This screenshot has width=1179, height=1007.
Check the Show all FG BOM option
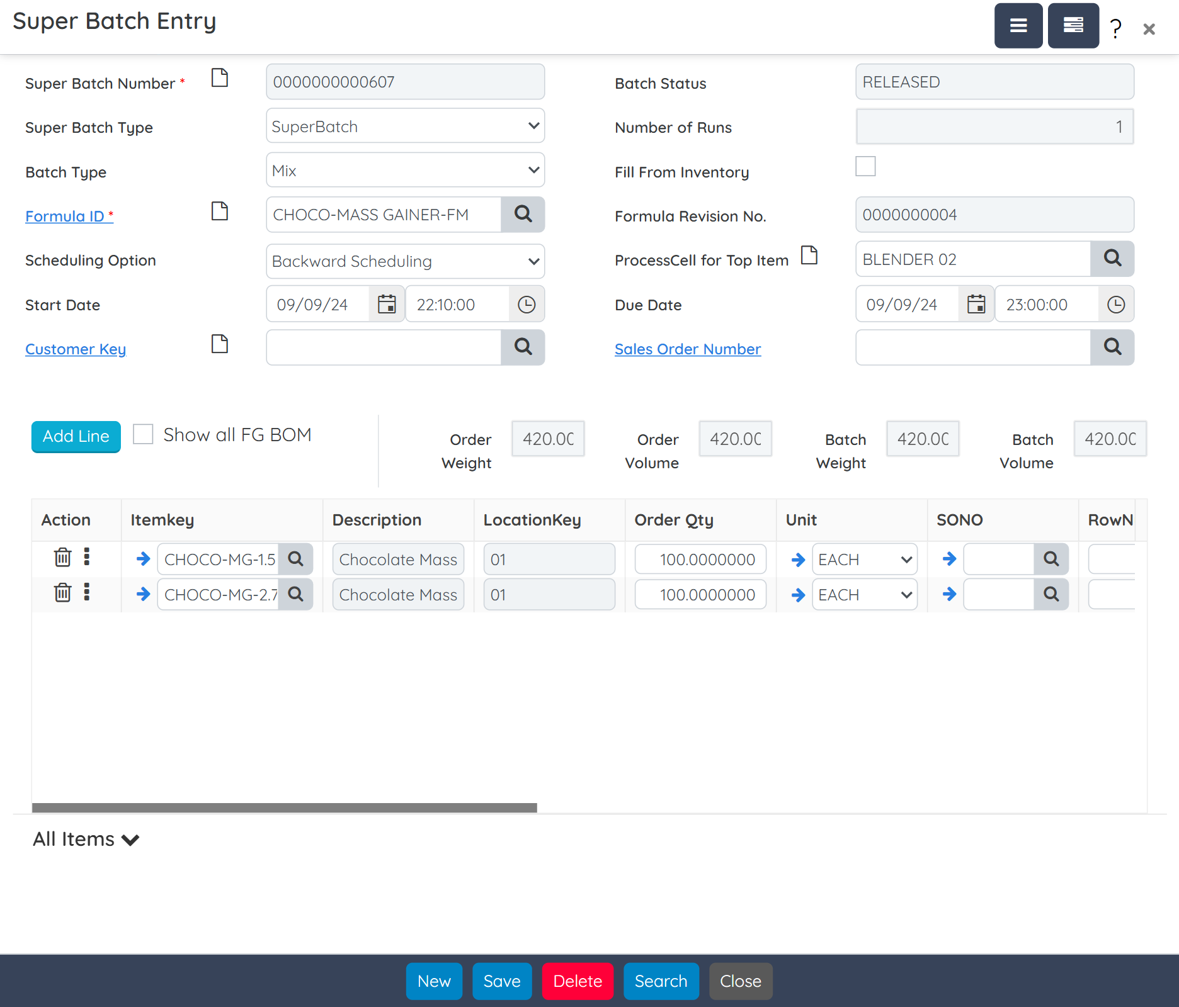(143, 434)
